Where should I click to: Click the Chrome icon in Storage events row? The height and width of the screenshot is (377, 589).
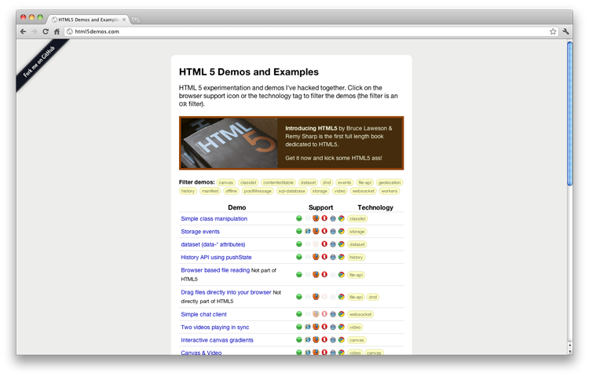(x=341, y=231)
